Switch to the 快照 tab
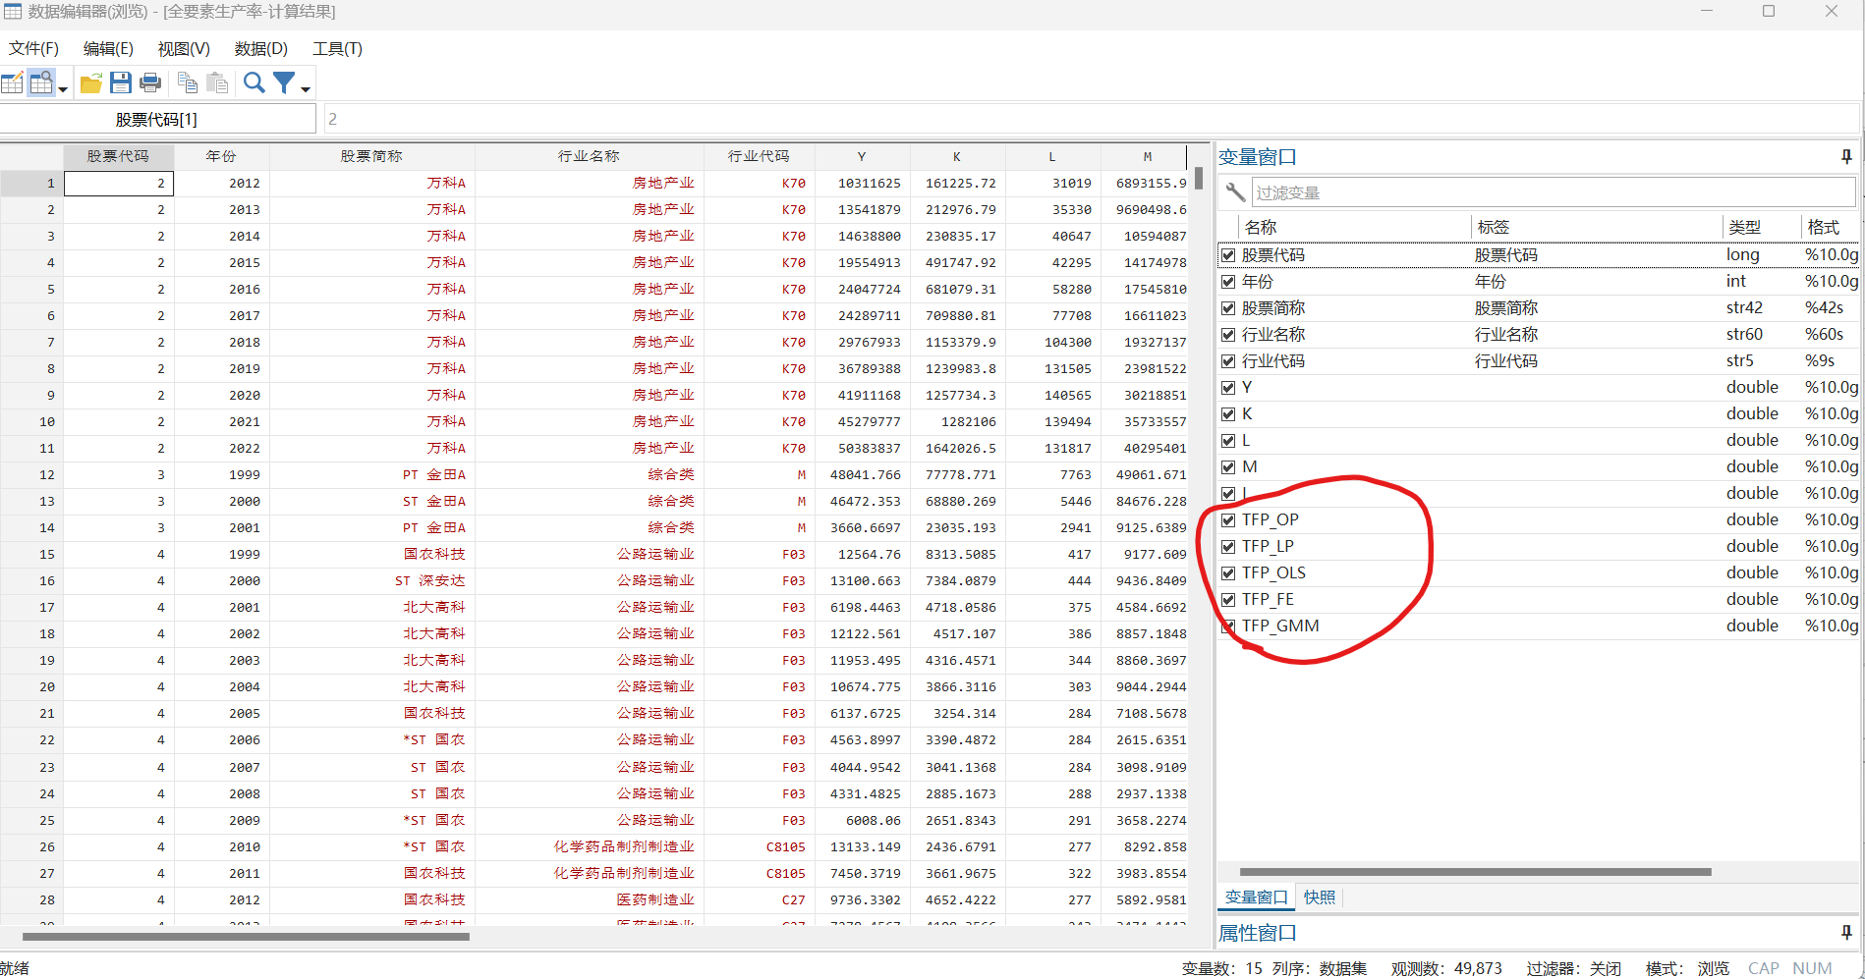 point(1319,897)
